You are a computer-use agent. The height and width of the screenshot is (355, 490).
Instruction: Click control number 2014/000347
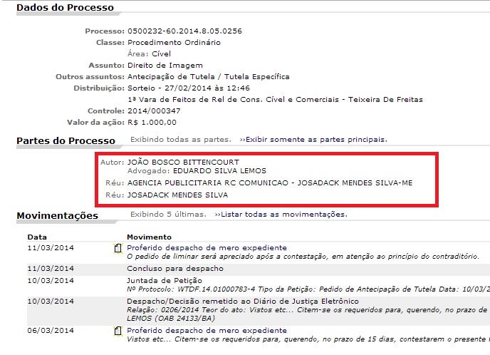[154, 110]
